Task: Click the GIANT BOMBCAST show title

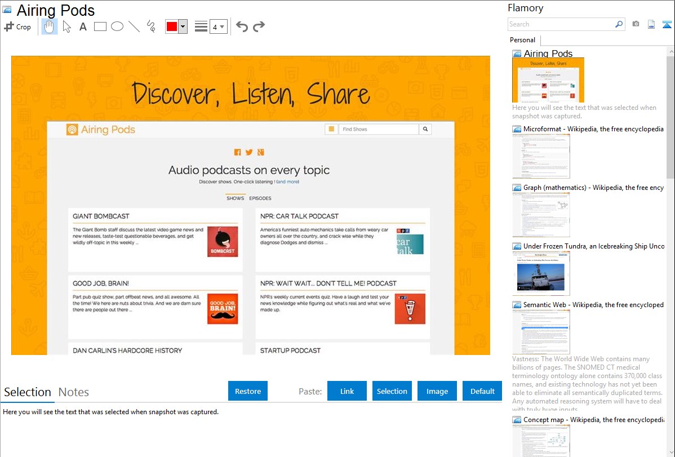Action: point(101,216)
